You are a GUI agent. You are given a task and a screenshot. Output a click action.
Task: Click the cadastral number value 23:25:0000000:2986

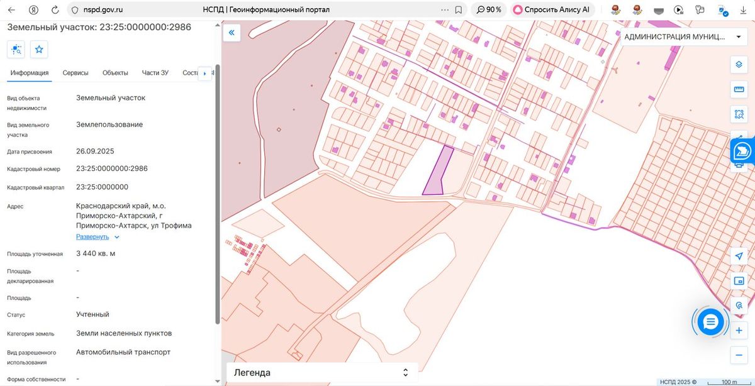point(112,168)
